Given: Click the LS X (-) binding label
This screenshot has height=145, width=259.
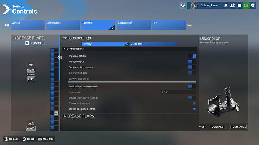Looking at the screenshot, I should pos(31,127).
